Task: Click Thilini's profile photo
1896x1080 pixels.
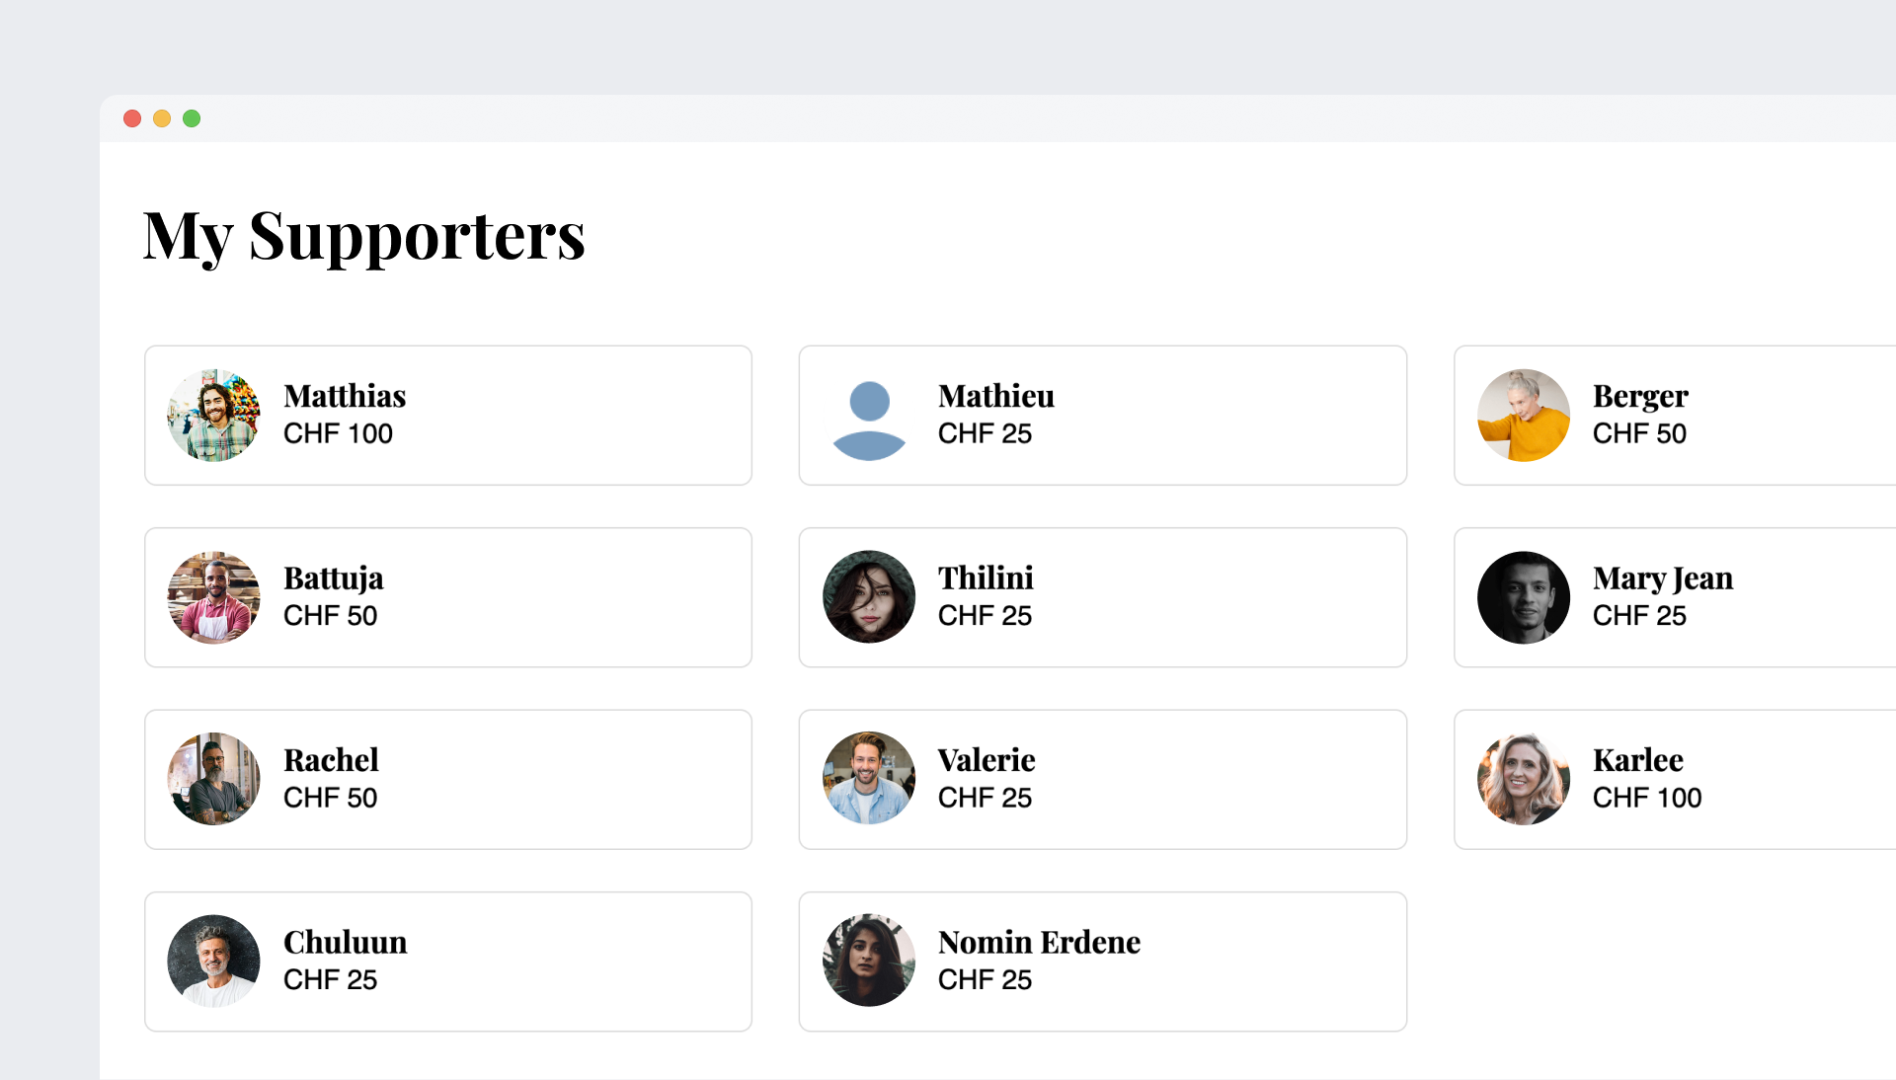Action: point(869,597)
